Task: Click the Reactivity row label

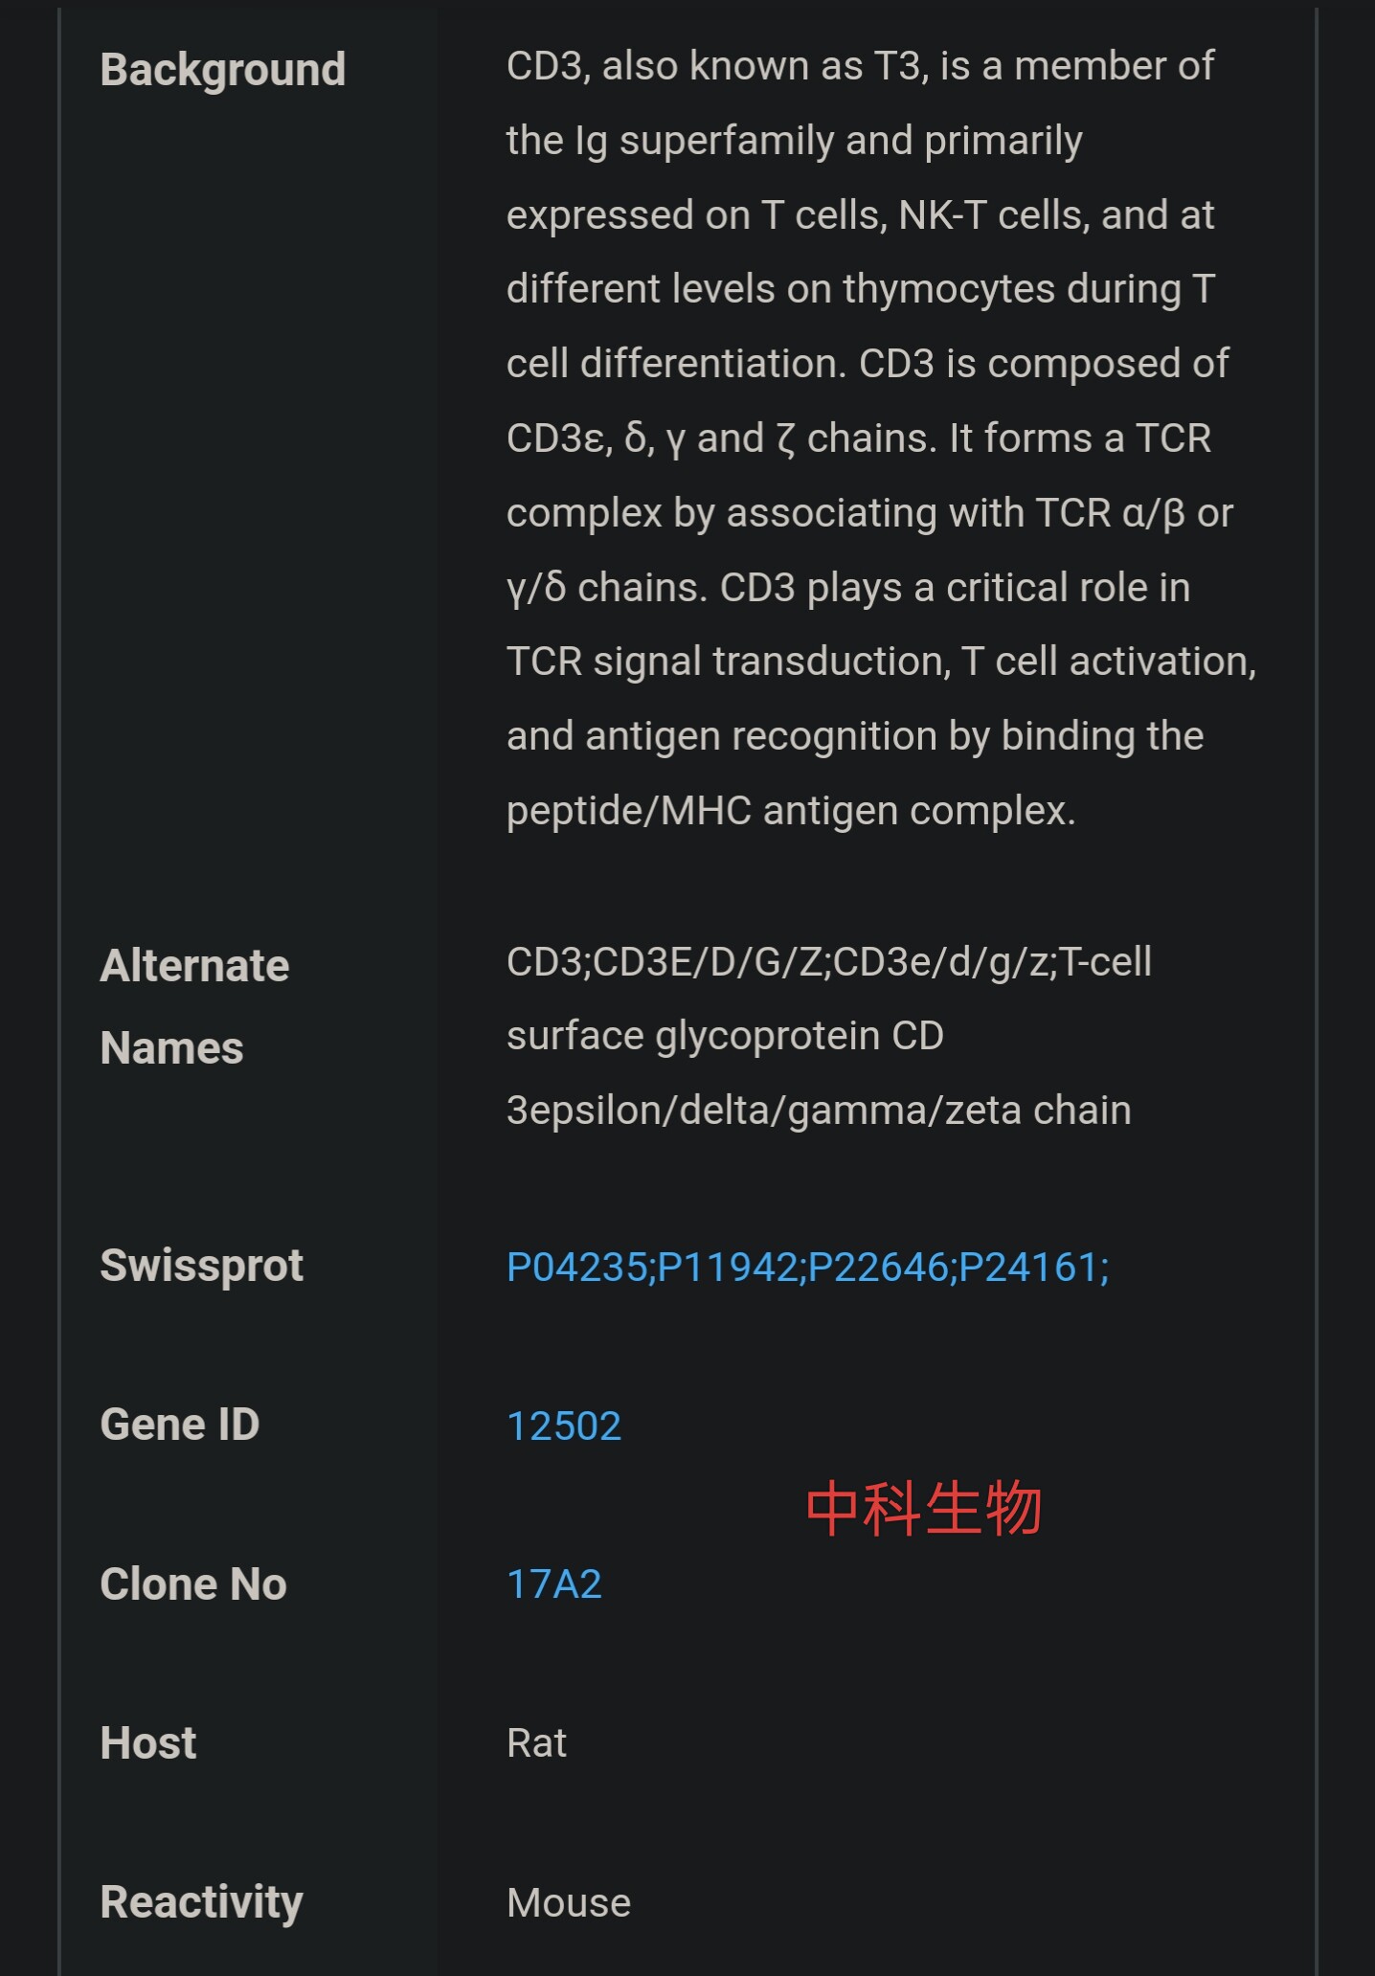Action: point(202,1903)
